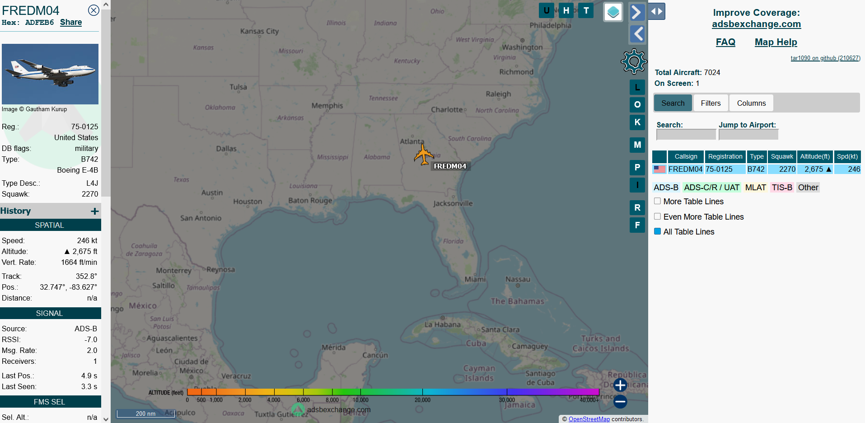Toggle the R map button
Viewport: 865px width, 423px height.
pyautogui.click(x=637, y=207)
